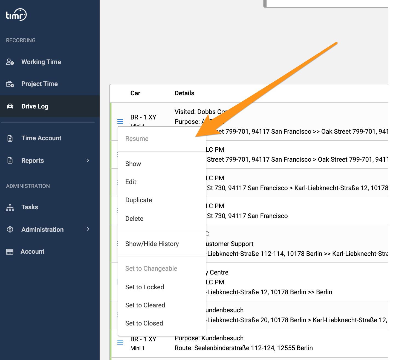Click the timr logo

point(16,15)
